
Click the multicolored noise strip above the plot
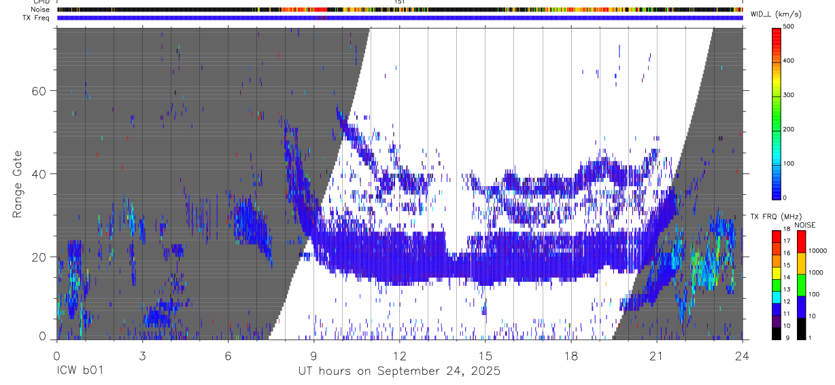pyautogui.click(x=400, y=10)
